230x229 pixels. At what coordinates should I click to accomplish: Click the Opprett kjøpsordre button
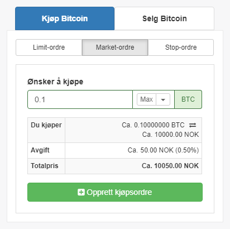[115, 192]
